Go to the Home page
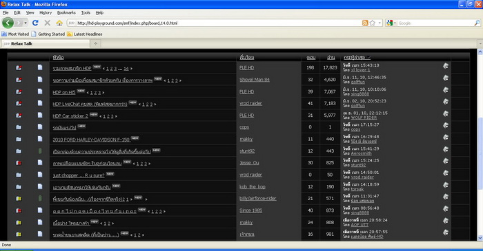The image size is (483, 251). [x=59, y=23]
